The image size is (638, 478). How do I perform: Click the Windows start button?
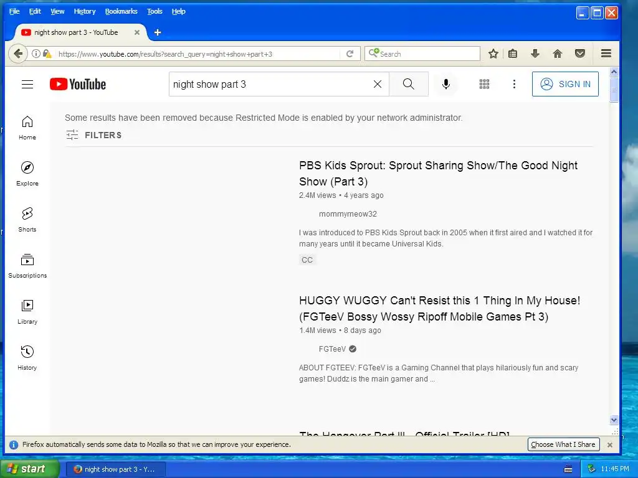(29, 469)
